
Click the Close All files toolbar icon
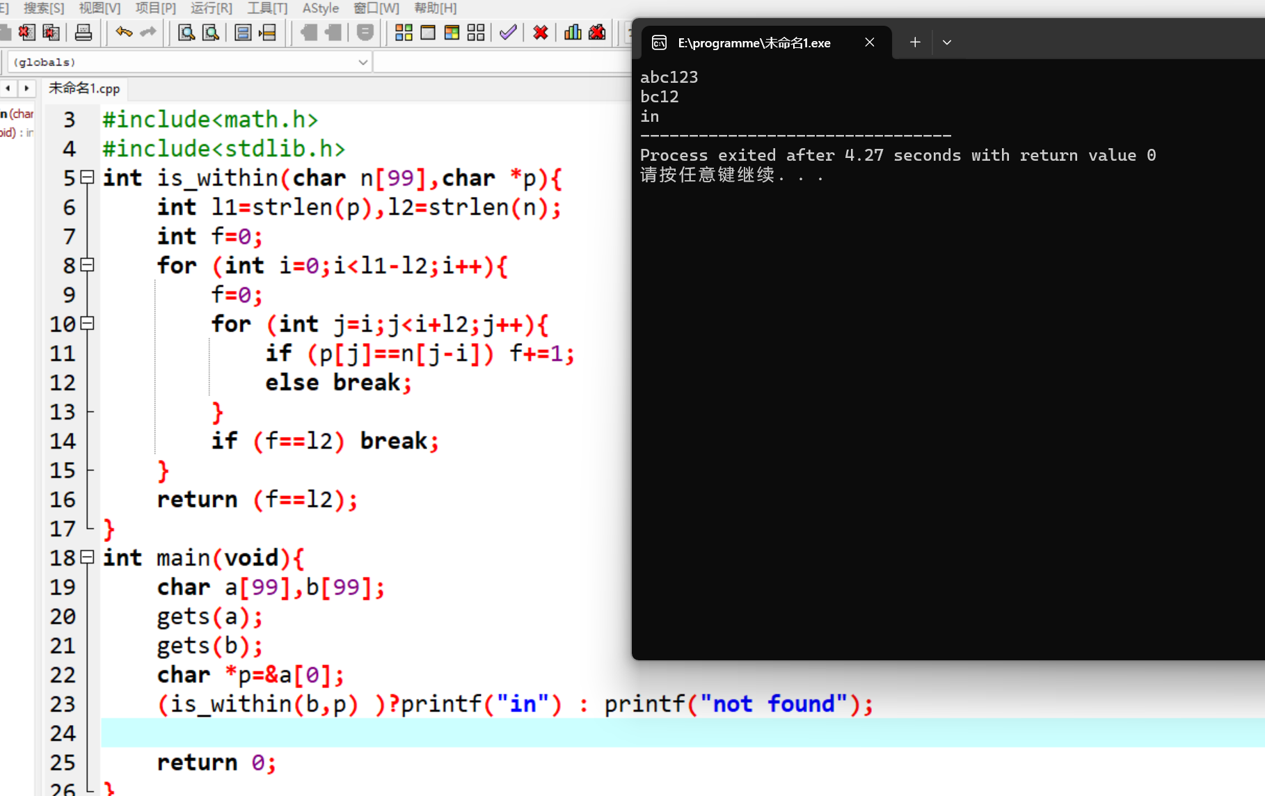[x=51, y=32]
